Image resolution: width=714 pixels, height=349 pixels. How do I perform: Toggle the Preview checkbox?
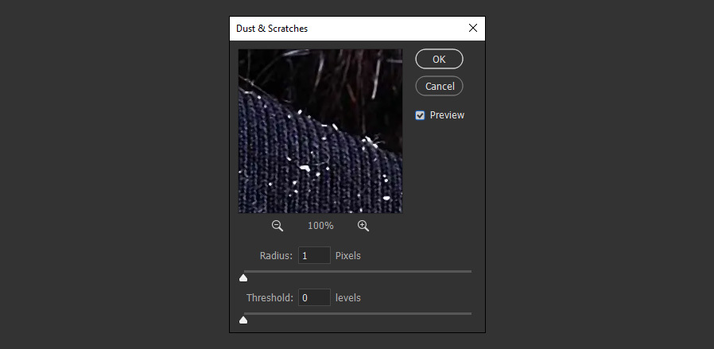(x=420, y=115)
